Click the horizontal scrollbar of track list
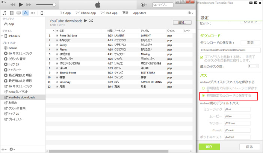The height and width of the screenshot is (153, 263). (x=109, y=151)
